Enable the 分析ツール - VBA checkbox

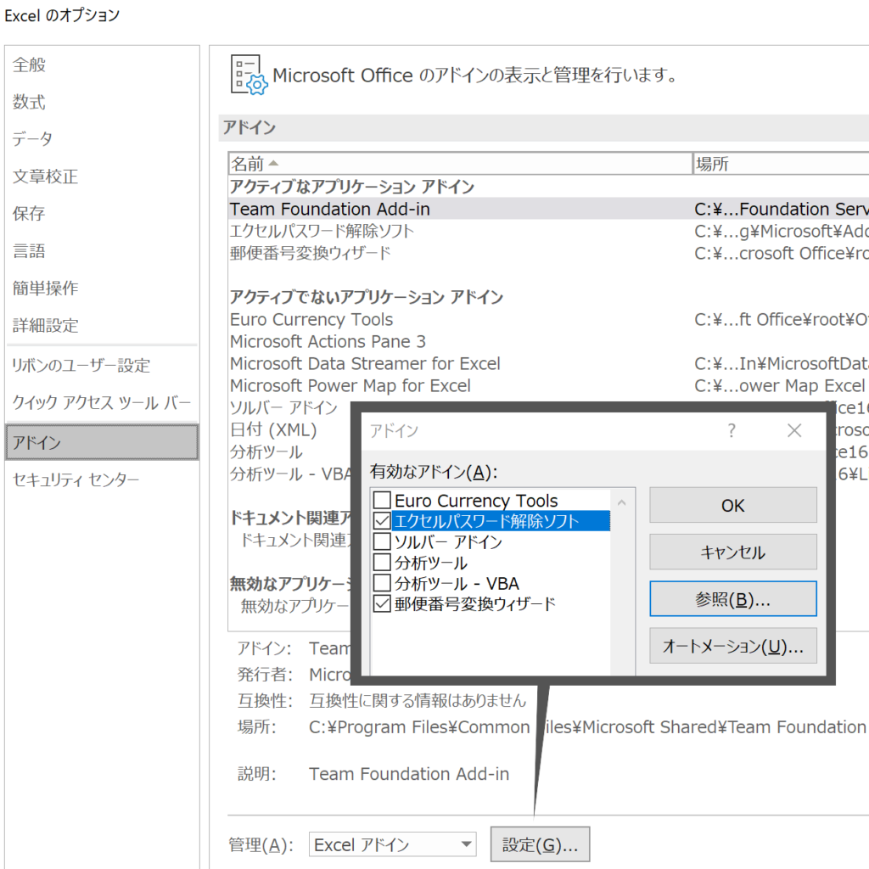click(x=383, y=583)
